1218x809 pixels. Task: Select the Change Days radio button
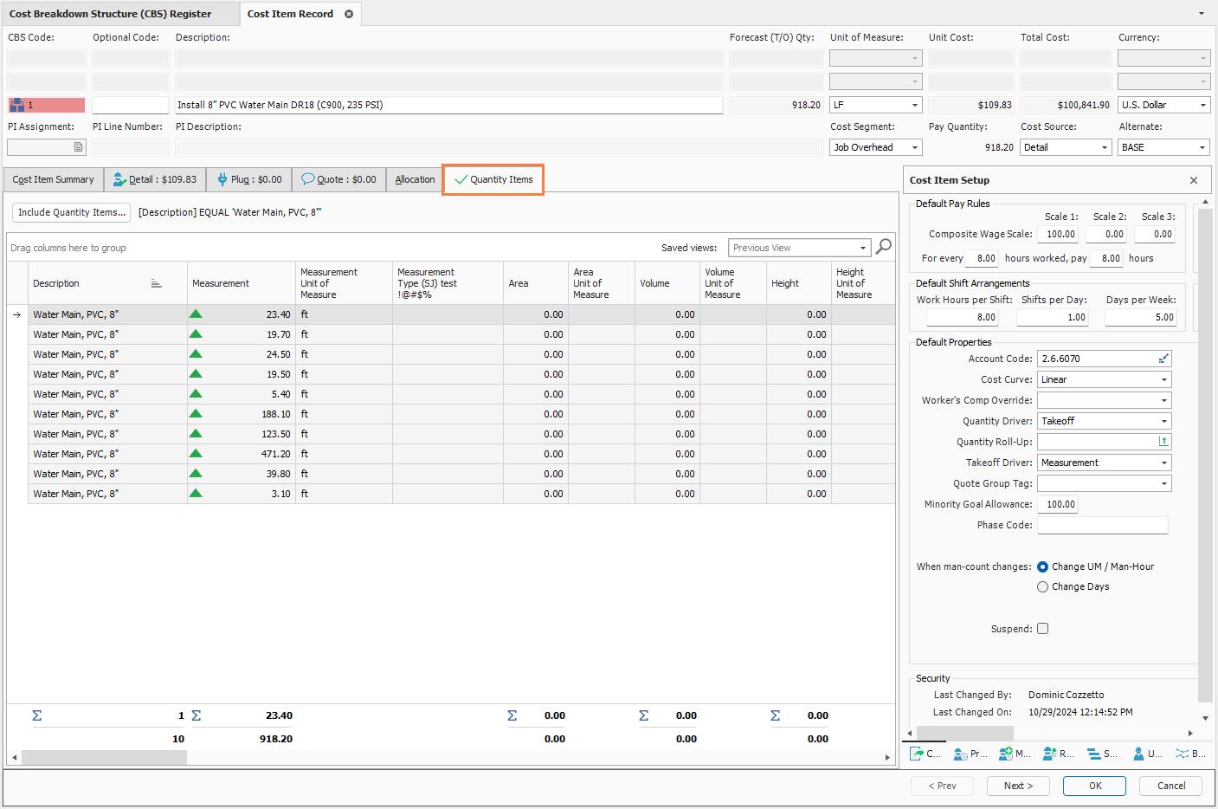[x=1042, y=586]
